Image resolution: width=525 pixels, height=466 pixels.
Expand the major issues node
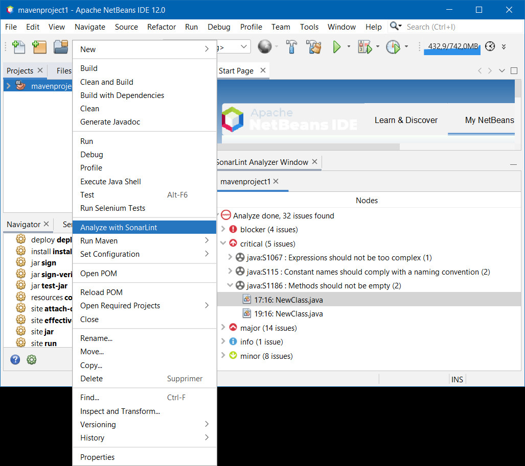[223, 327]
